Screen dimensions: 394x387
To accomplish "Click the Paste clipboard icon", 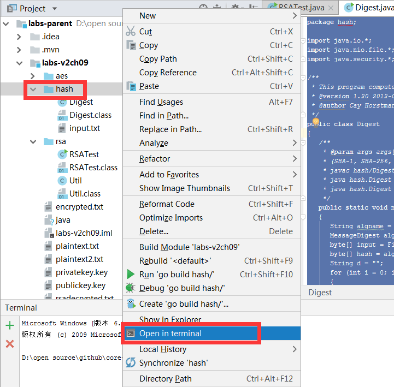I will point(131,86).
